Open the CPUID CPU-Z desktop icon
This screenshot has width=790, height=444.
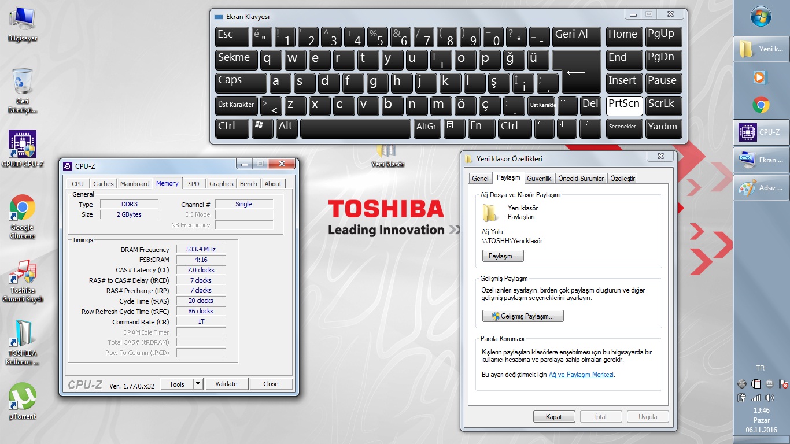23,145
